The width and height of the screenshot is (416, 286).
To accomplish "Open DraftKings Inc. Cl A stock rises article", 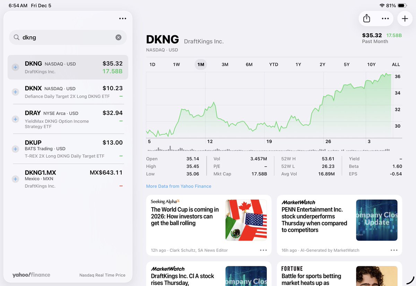I will pyautogui.click(x=209, y=274).
